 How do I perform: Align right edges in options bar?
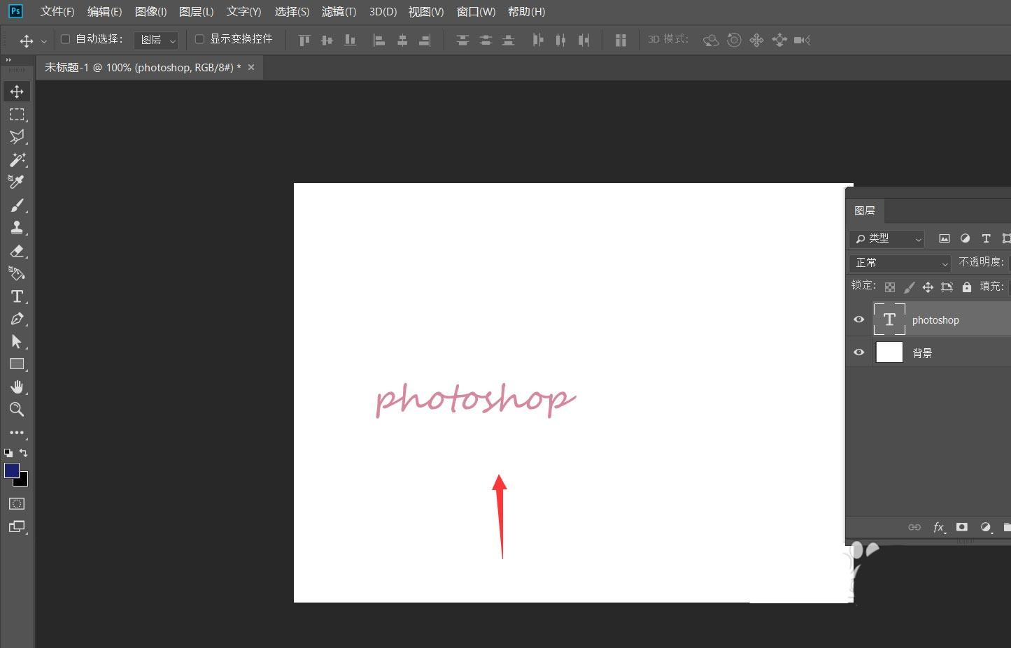tap(425, 41)
